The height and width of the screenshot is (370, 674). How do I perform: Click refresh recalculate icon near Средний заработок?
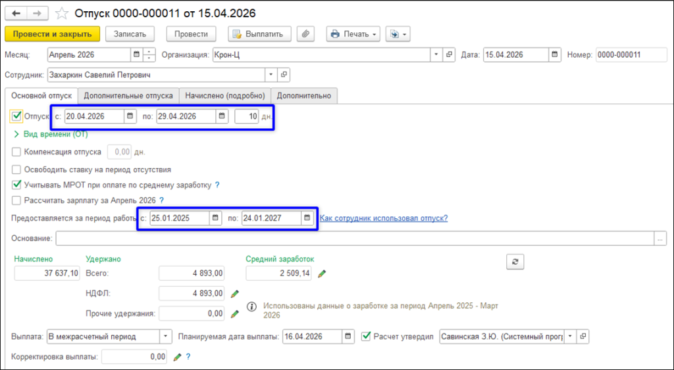coord(515,262)
